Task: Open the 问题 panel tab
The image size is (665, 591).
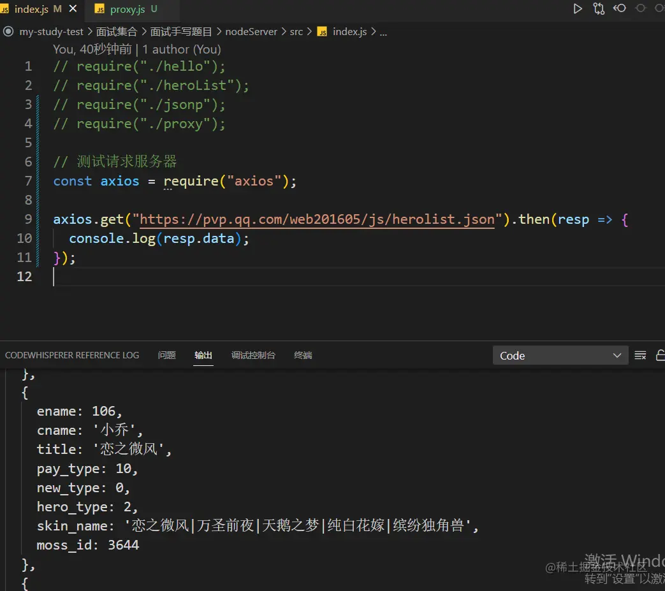Action: click(166, 355)
